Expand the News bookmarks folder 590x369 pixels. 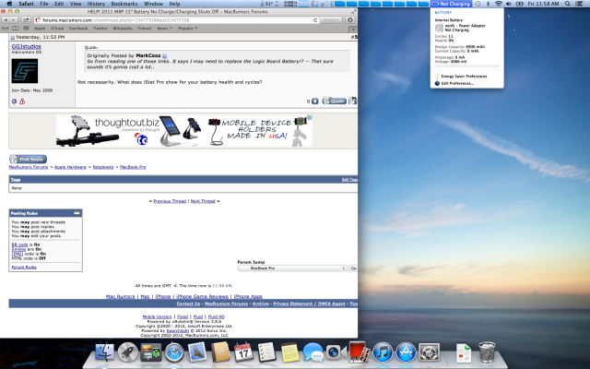coord(164,29)
